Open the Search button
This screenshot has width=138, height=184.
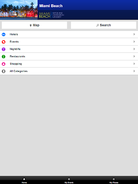pos(103,25)
